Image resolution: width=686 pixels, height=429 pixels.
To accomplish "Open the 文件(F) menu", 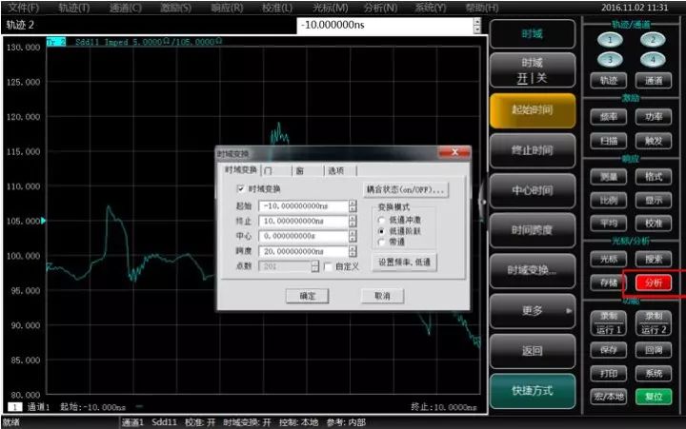I will coord(24,8).
